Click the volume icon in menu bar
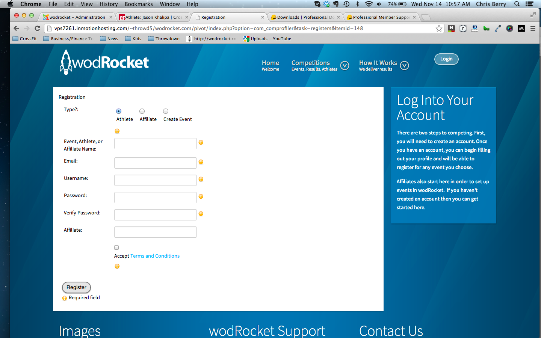The height and width of the screenshot is (338, 541). (379, 4)
